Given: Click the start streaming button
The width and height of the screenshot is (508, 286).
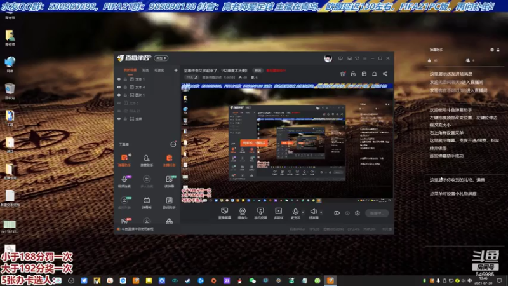Looking at the screenshot, I should coord(377,213).
